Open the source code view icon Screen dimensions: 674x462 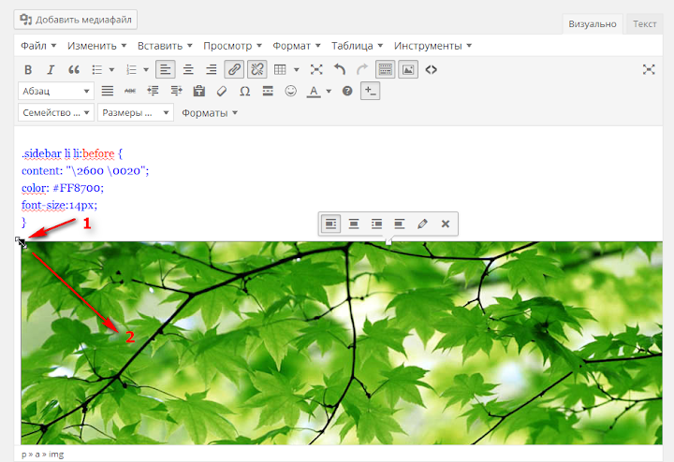(431, 69)
